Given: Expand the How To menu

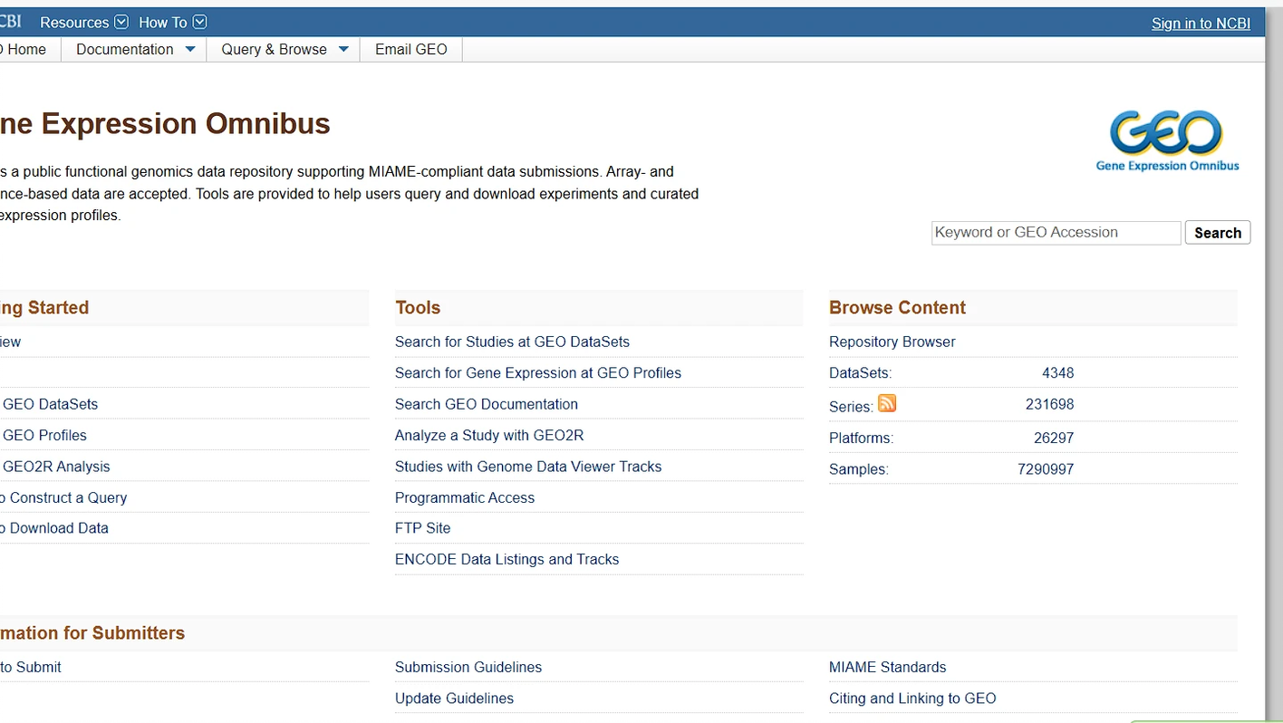Looking at the screenshot, I should pyautogui.click(x=172, y=23).
